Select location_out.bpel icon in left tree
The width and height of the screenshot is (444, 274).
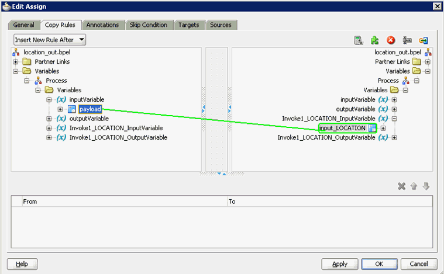point(16,52)
